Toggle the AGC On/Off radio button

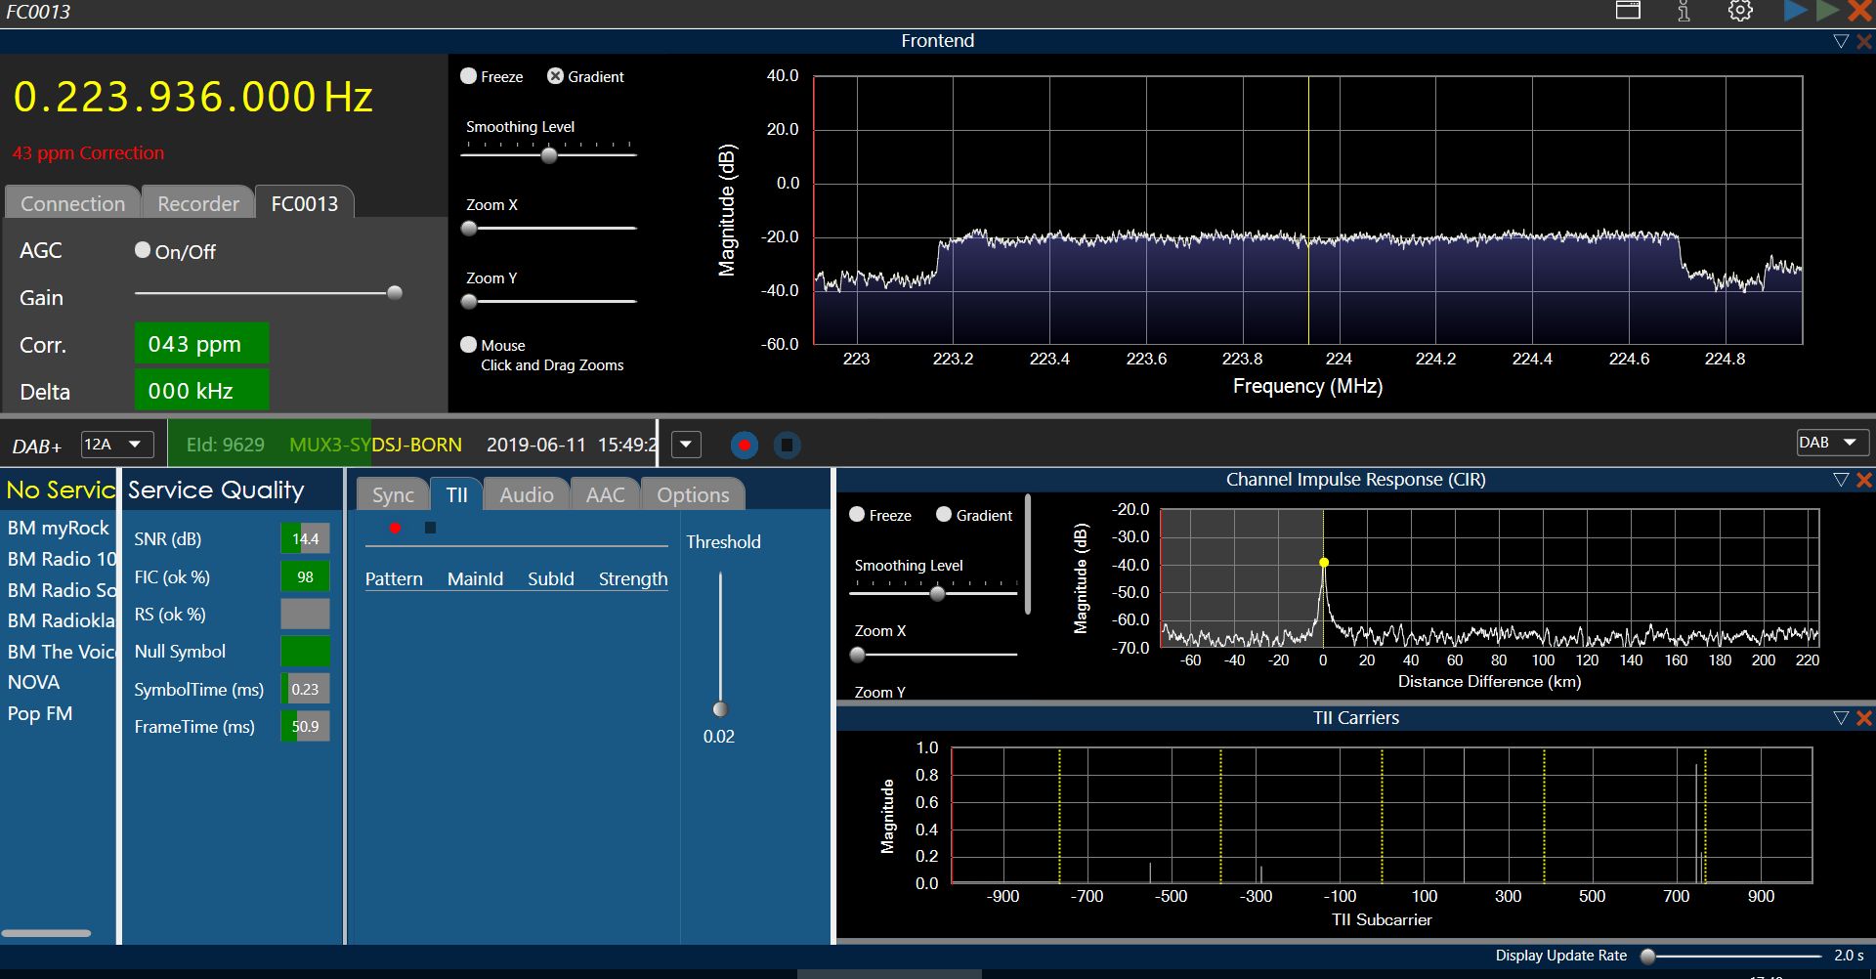pyautogui.click(x=143, y=250)
